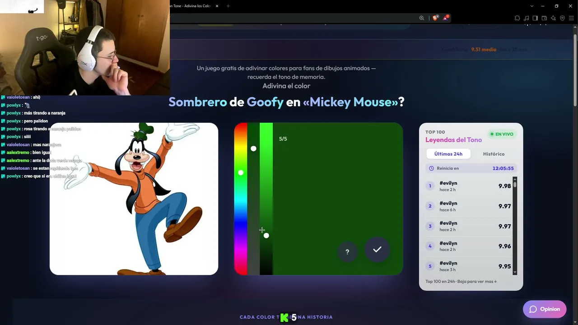Click chat message 'bien igual'
Screen dimensions: 578x325
(42, 153)
